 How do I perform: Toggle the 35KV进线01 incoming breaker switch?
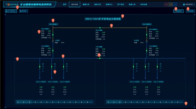pos(53,35)
